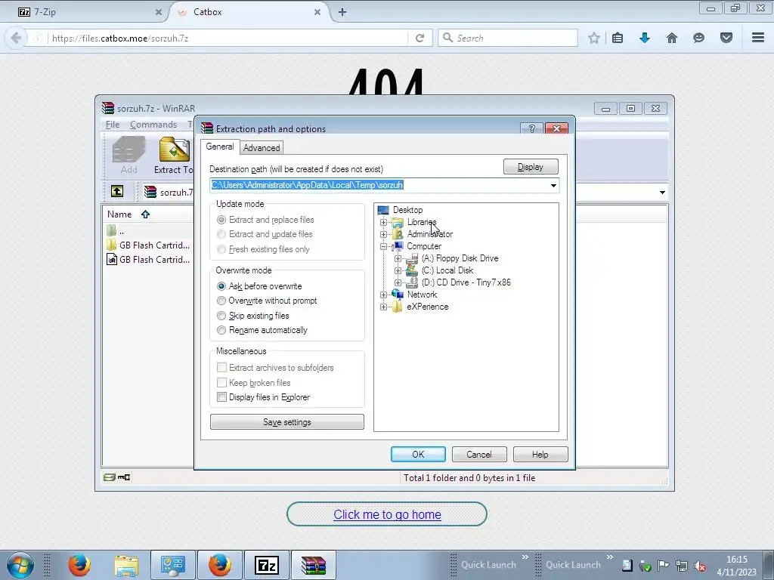The width and height of the screenshot is (774, 580).
Task: Bookmark this page with the star icon
Action: click(x=594, y=38)
